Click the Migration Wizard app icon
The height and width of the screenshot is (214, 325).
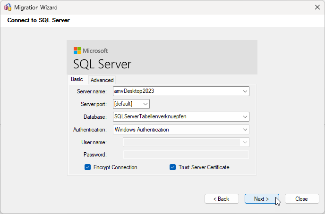point(8,7)
